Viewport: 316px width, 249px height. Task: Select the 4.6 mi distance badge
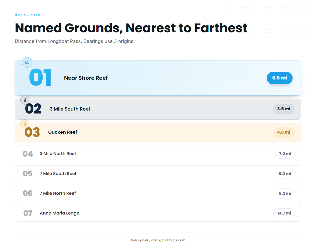(x=284, y=132)
